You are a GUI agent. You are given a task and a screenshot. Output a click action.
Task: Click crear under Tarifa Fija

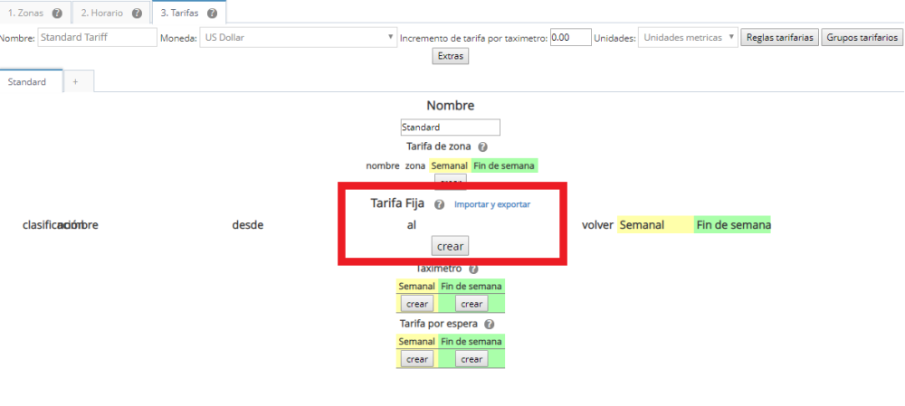click(x=450, y=246)
